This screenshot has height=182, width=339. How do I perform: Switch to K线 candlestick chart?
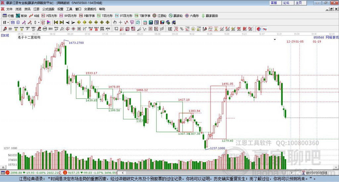click(x=34, y=16)
